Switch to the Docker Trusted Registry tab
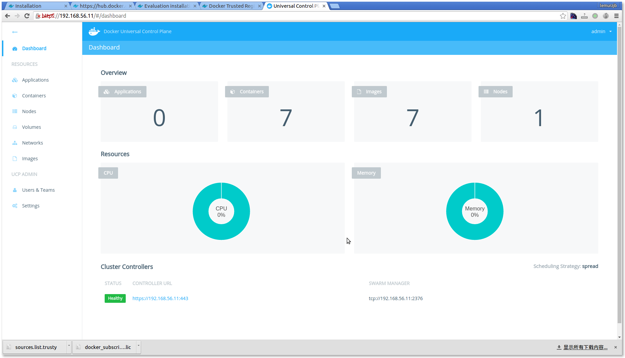Image resolution: width=625 pixels, height=358 pixels. pos(231,6)
